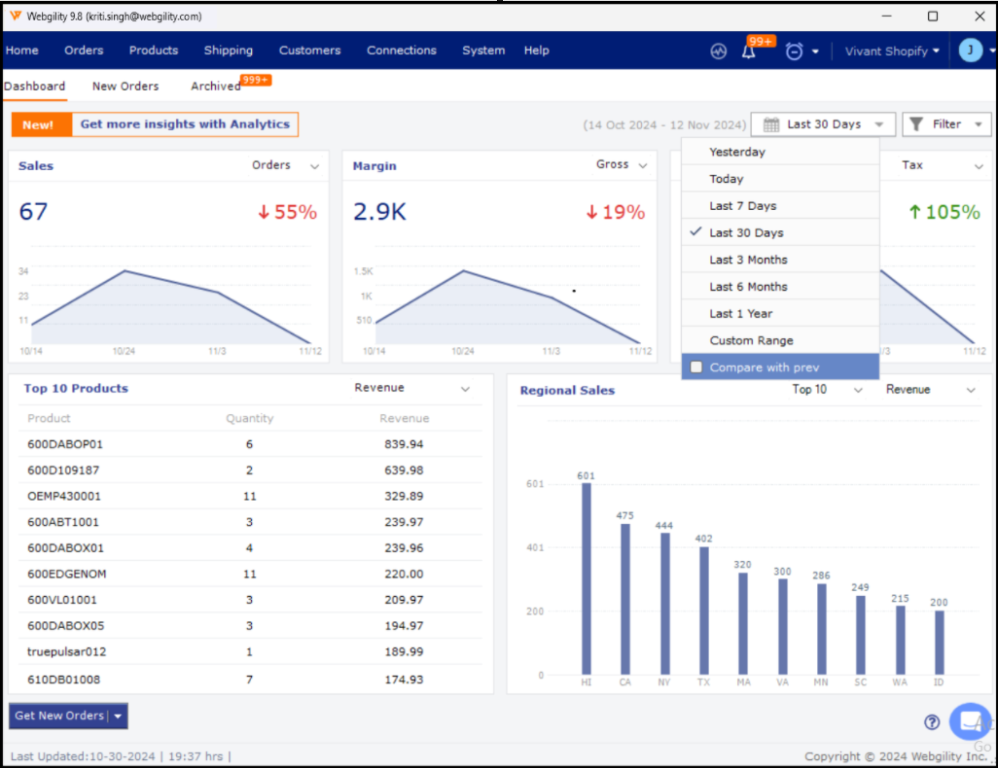Click the alarm clock scheduler icon

(794, 52)
